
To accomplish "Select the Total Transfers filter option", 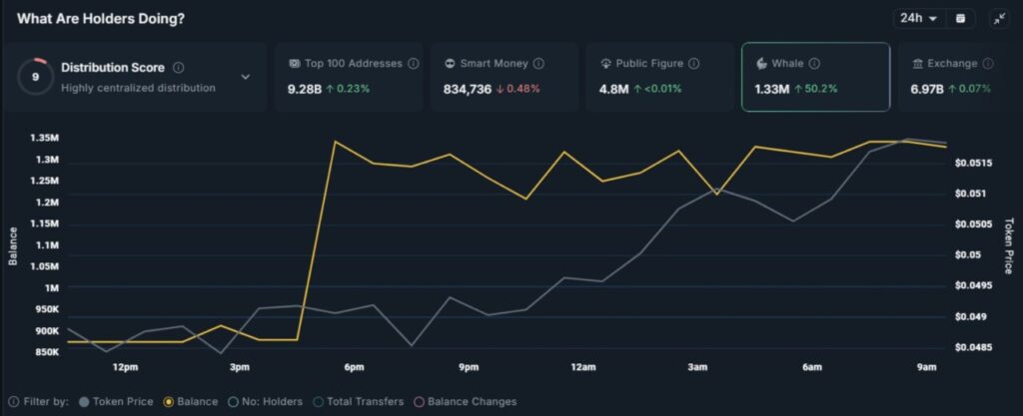I will click(319, 402).
